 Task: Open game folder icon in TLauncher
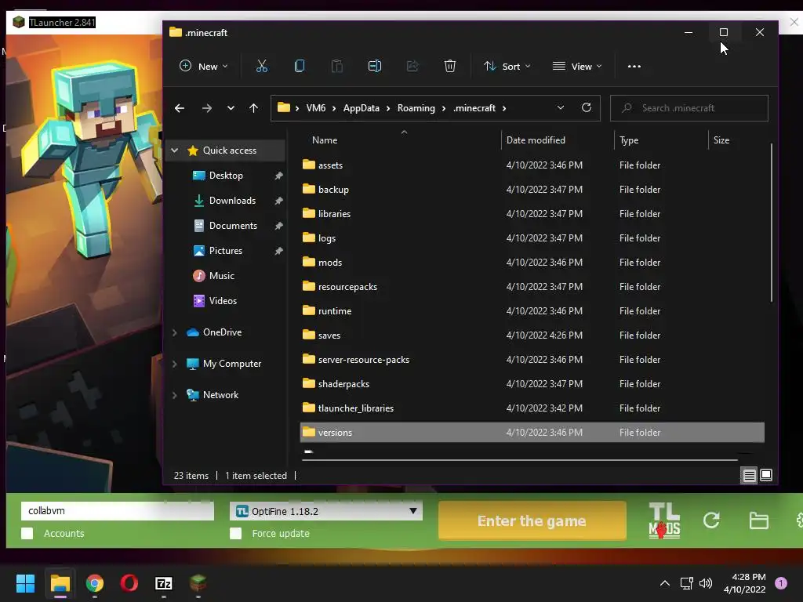758,520
